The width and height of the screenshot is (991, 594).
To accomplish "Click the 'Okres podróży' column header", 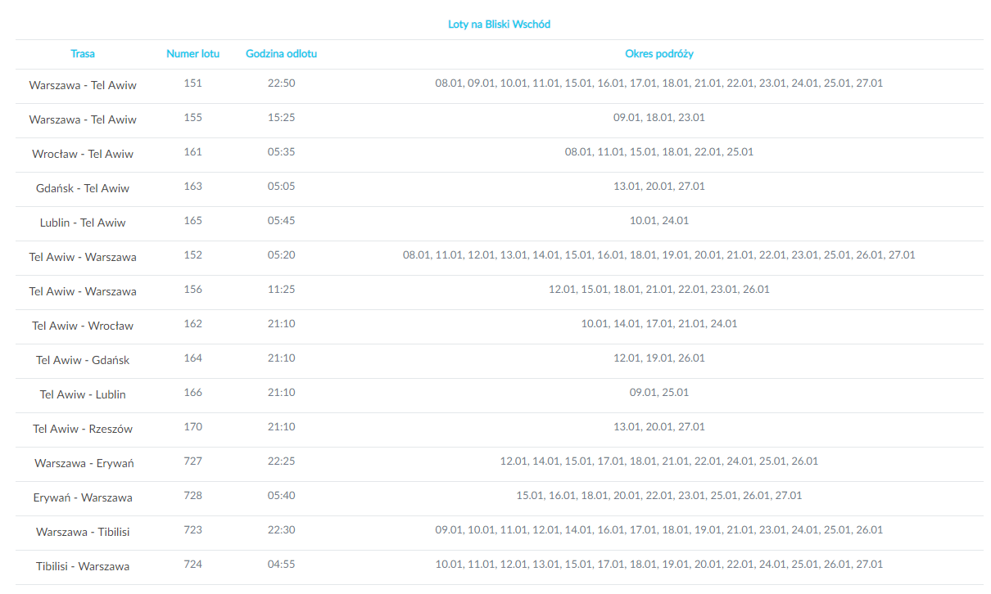I will [x=658, y=54].
